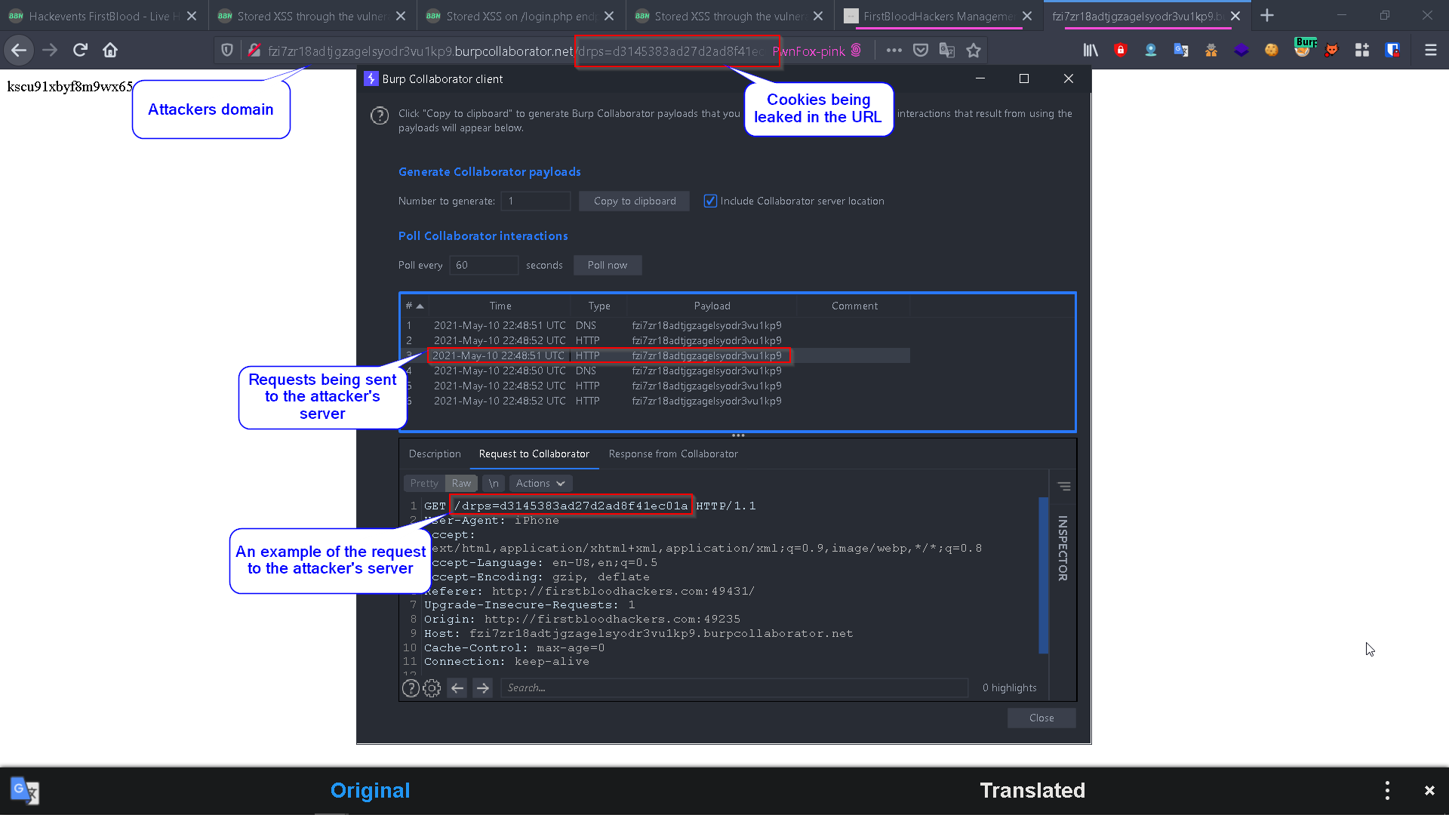Screen dimensions: 1449x815
Task: Open the Response from Collaborator tab
Action: coord(673,454)
